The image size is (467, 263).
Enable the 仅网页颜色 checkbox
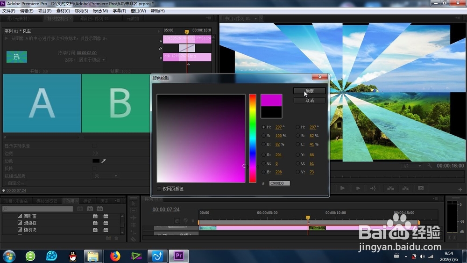pos(159,189)
